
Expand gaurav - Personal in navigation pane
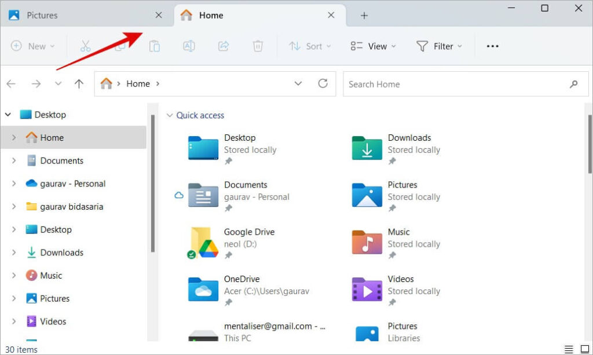click(x=14, y=184)
